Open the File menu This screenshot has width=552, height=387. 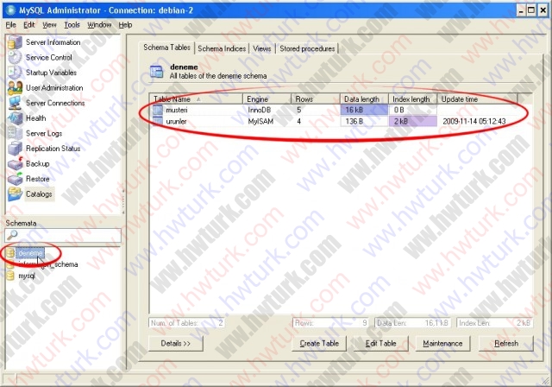click(11, 25)
